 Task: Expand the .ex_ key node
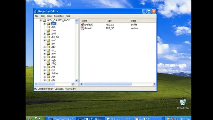[45, 50]
